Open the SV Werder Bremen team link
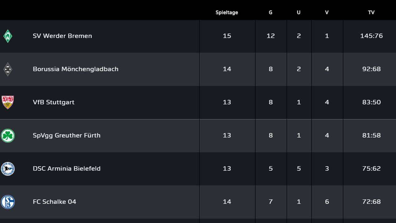Image resolution: width=396 pixels, height=223 pixels. [x=62, y=36]
